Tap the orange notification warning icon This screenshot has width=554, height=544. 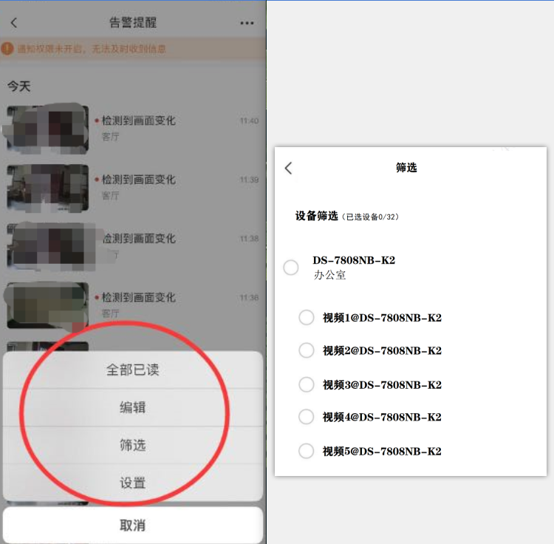point(7,49)
